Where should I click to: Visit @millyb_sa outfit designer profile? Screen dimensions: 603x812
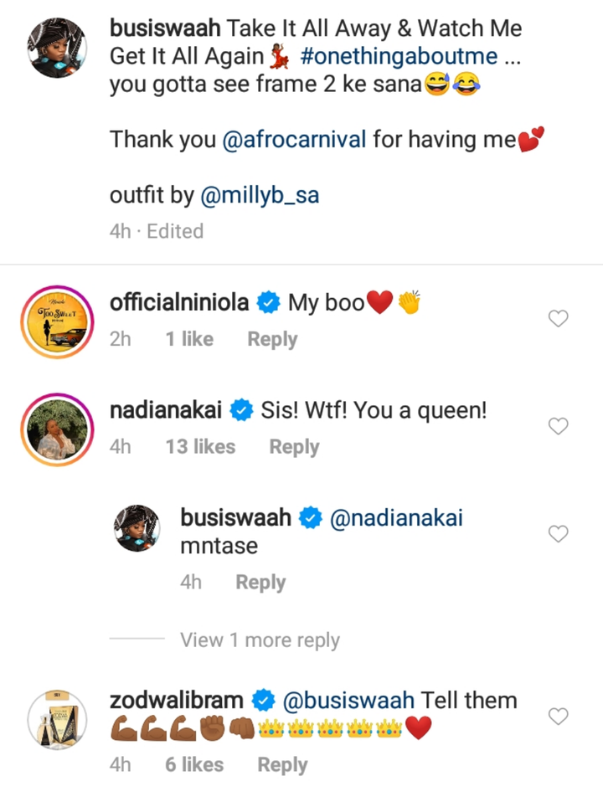click(260, 195)
